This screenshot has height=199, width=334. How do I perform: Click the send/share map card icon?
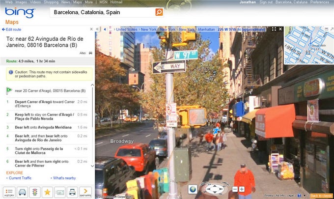(60, 192)
